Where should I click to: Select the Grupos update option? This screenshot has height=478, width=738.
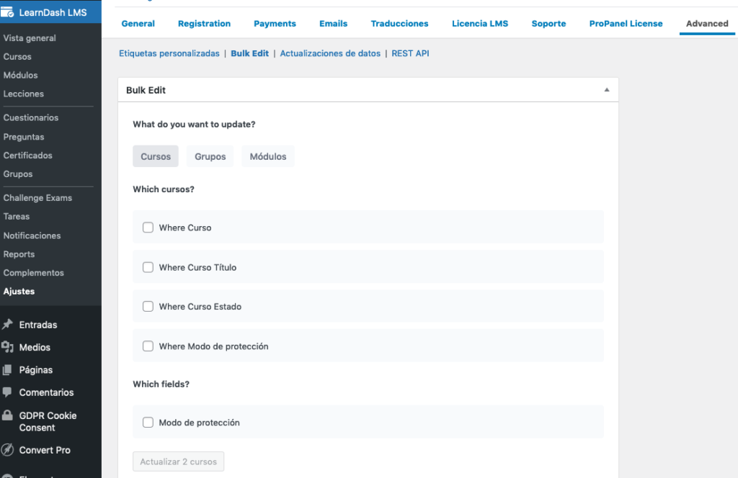pos(210,156)
